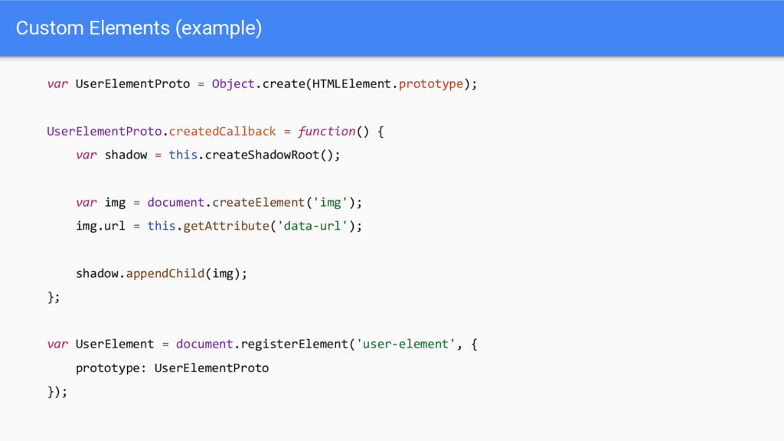This screenshot has width=784, height=441.
Task: Click 'createShadowRoot' in the shadow line
Action: tap(262, 155)
